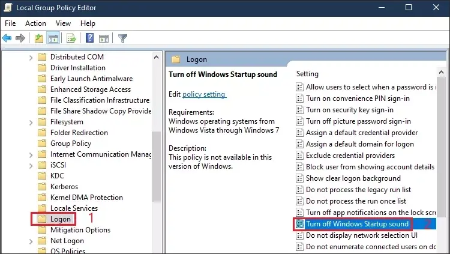This screenshot has height=254, width=450.
Task: Select Assign a default credential provider setting
Action: [x=362, y=133]
